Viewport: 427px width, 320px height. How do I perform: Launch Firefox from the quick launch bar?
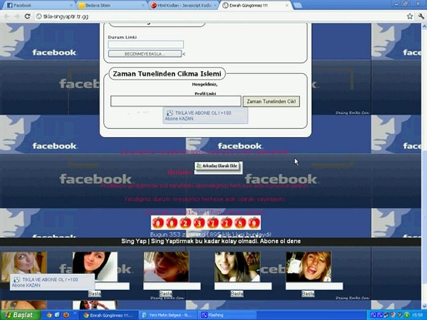tap(66, 315)
